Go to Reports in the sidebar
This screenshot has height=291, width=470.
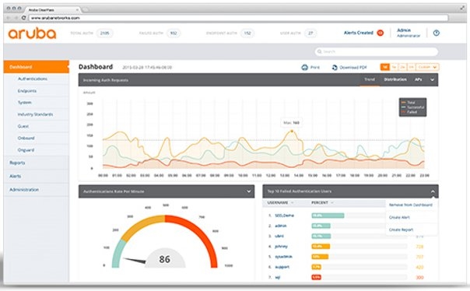click(x=17, y=163)
